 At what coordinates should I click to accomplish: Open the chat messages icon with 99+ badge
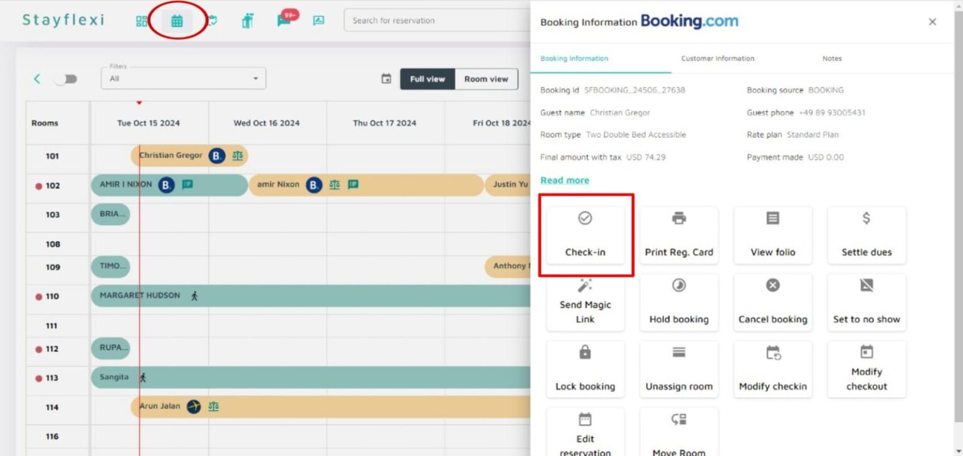point(284,19)
